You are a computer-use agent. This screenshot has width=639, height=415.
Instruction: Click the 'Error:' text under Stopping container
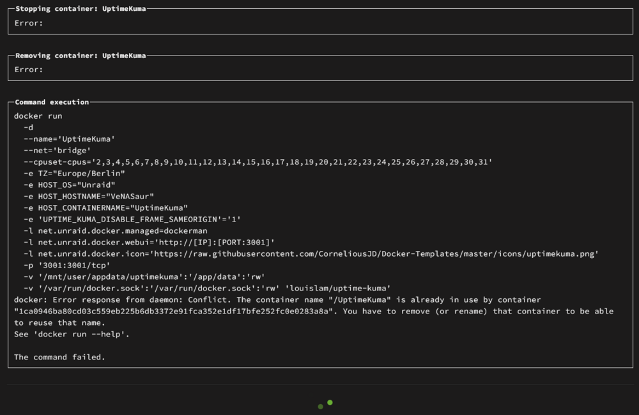(x=29, y=23)
